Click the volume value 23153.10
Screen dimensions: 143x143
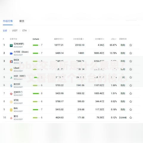(x=80, y=45)
